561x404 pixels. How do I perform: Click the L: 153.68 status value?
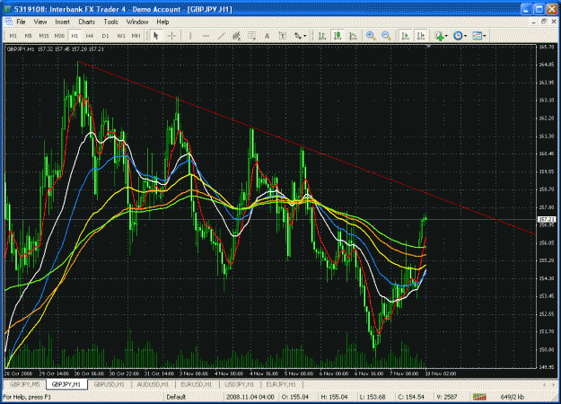click(x=373, y=397)
